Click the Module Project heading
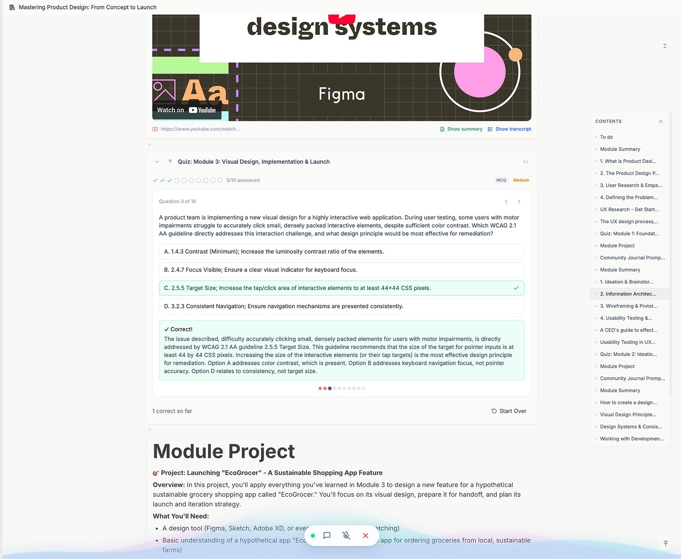 pos(224,451)
